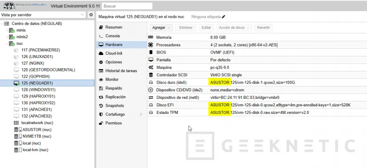
Task: Open the NVME1TB (nuc) storage
Action: tap(37, 137)
